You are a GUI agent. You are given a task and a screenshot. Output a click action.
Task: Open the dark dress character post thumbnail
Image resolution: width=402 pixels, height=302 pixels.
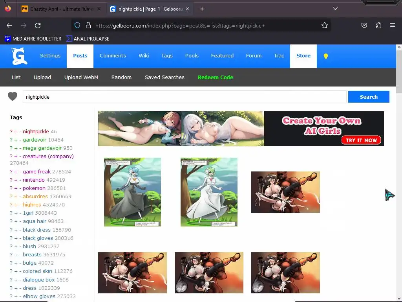point(132,192)
